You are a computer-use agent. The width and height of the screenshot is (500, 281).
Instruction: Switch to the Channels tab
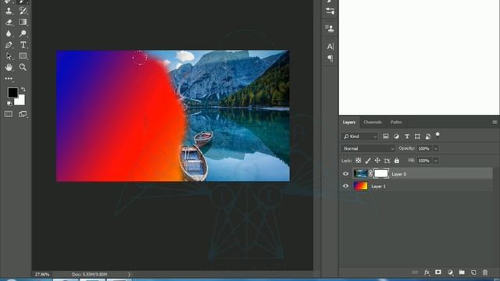[373, 122]
